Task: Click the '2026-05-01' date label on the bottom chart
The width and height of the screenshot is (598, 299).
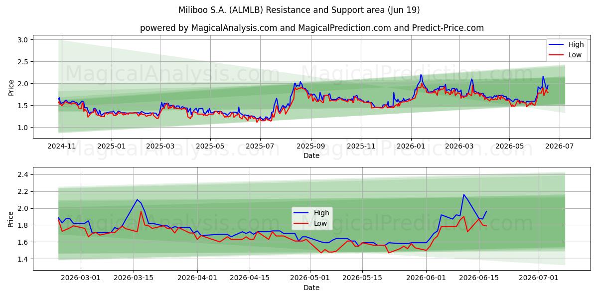Action: click(x=310, y=278)
